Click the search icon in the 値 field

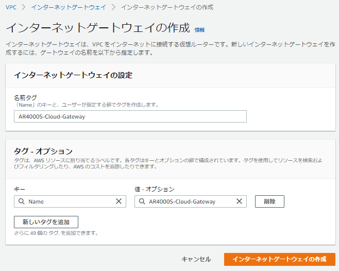coord(142,201)
